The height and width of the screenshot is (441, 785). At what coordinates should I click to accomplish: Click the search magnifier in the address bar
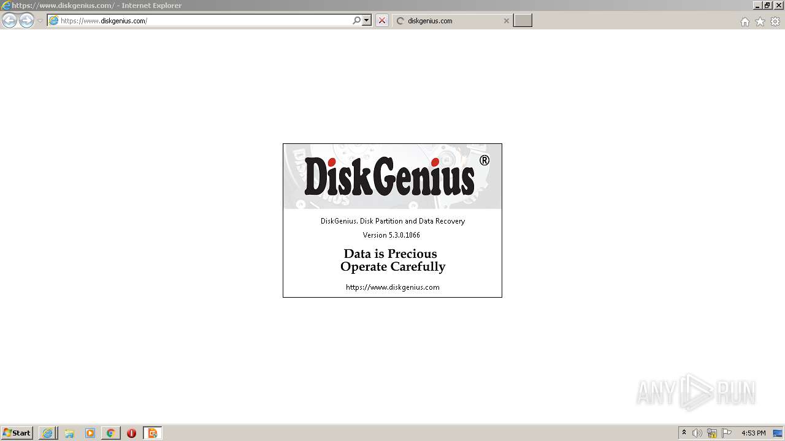point(356,21)
